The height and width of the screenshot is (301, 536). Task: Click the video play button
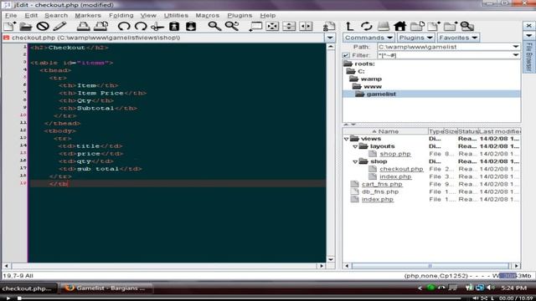(x=8, y=298)
